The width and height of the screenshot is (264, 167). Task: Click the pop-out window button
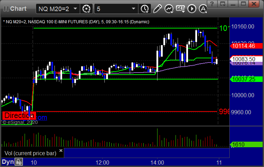(x=222, y=4)
